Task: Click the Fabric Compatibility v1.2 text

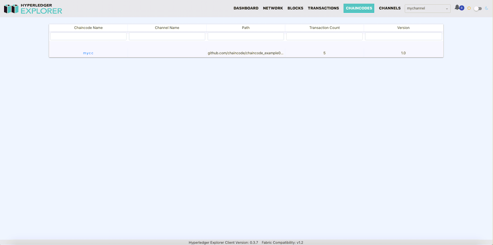Action: [x=283, y=243]
